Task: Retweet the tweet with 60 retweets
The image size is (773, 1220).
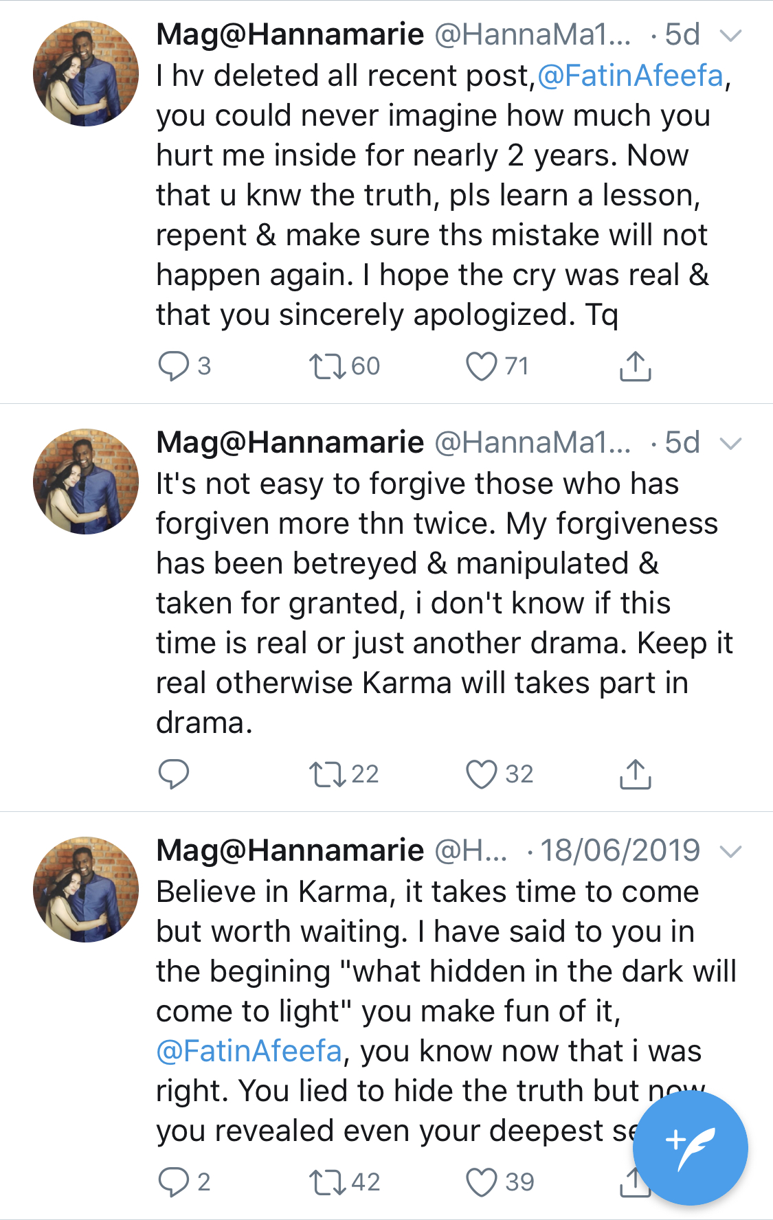Action: click(327, 366)
